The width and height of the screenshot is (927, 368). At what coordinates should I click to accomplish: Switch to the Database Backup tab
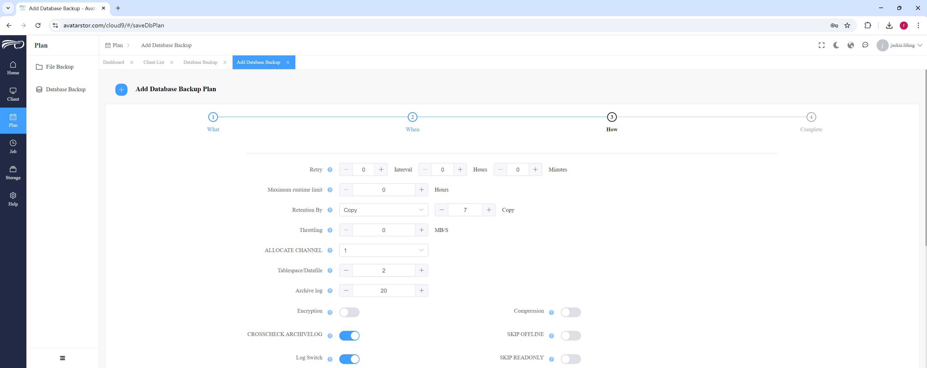tap(200, 62)
